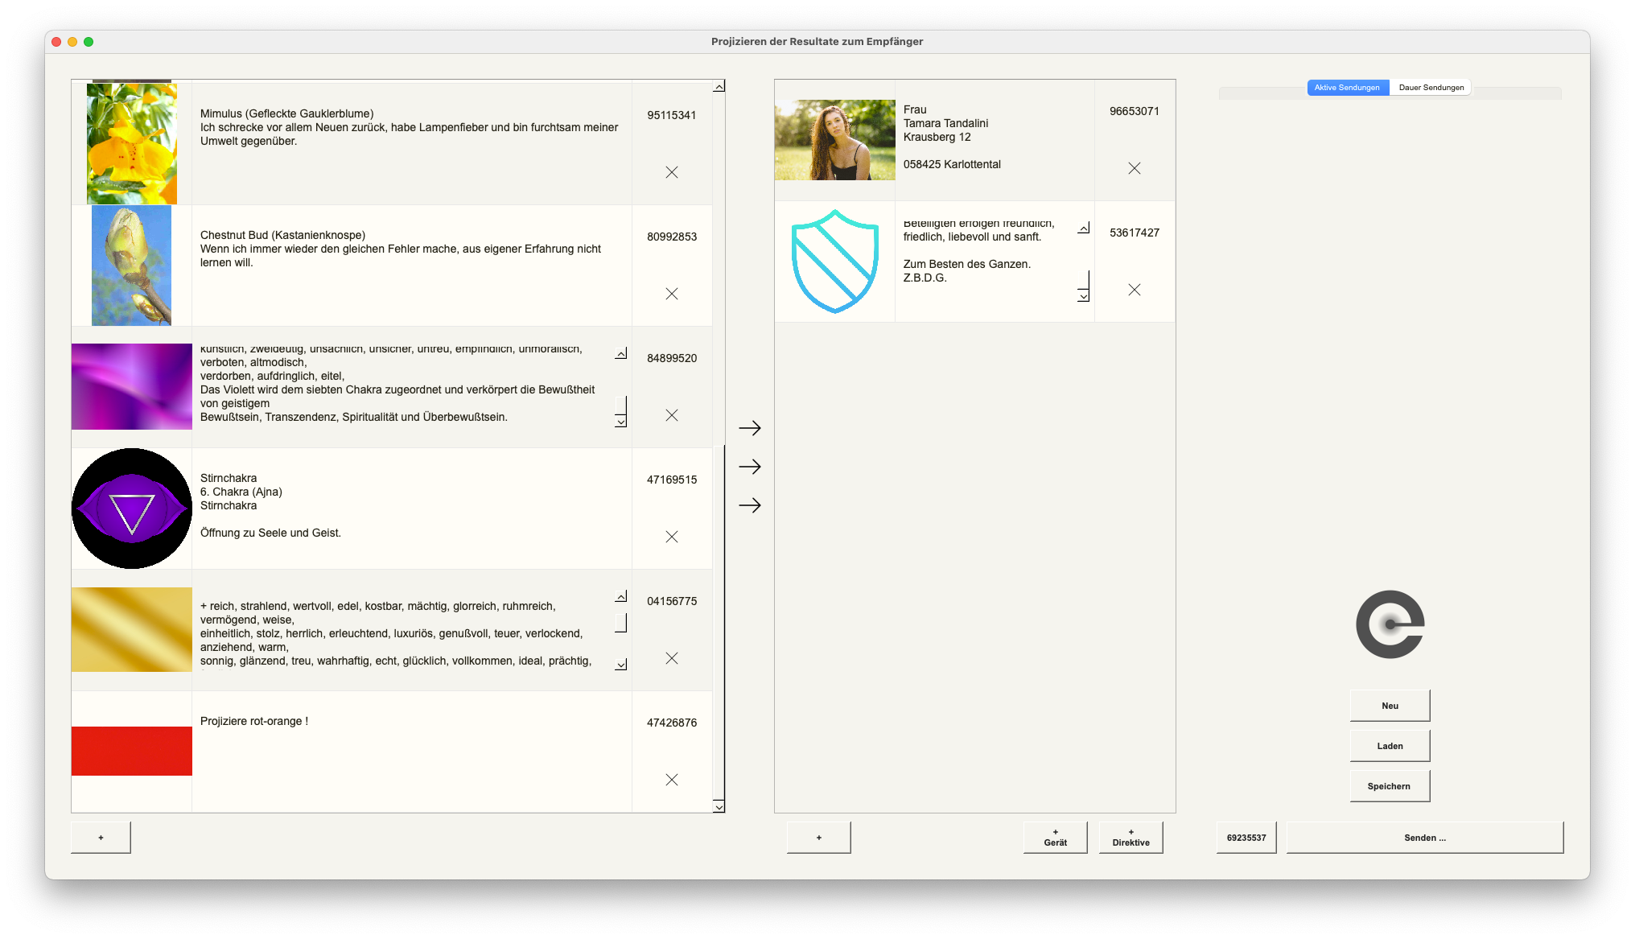This screenshot has width=1635, height=939.
Task: Remove the Chestnut Bud entry with its X
Action: tap(672, 294)
